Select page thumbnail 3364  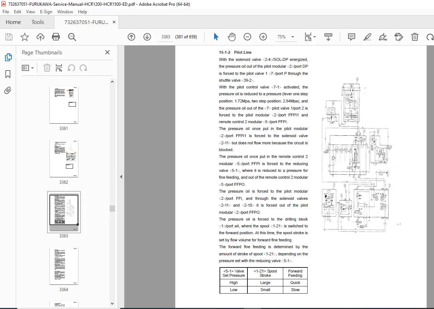coord(64,266)
